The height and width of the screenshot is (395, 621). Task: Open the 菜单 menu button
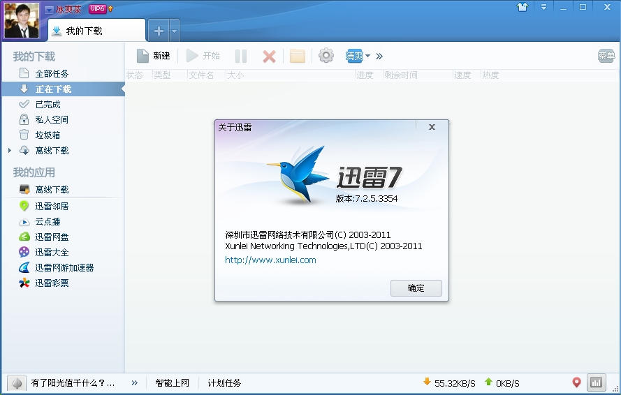(606, 56)
